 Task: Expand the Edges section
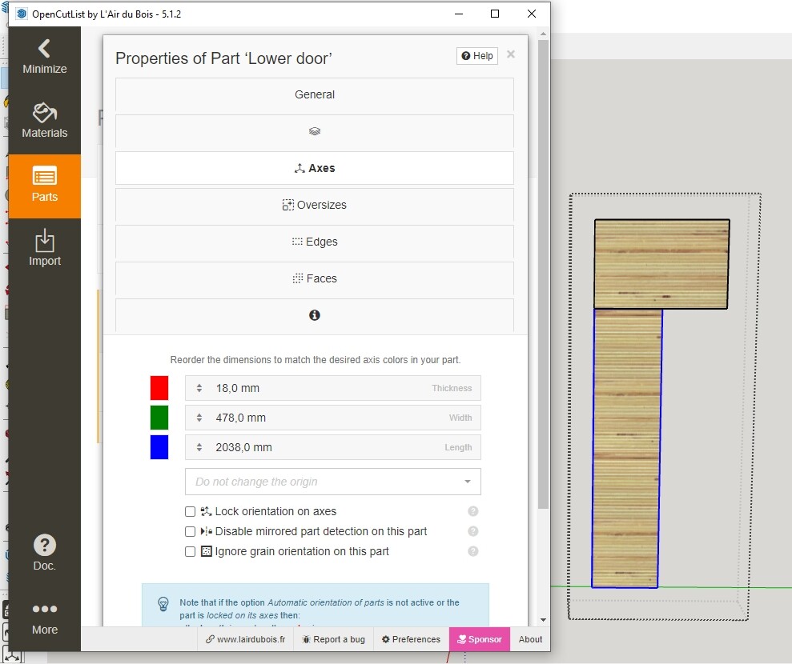tap(314, 242)
